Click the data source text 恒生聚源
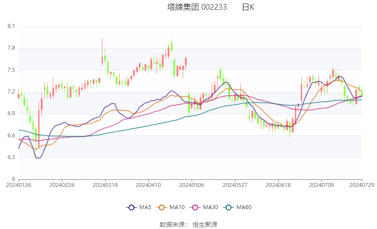 tap(205, 225)
